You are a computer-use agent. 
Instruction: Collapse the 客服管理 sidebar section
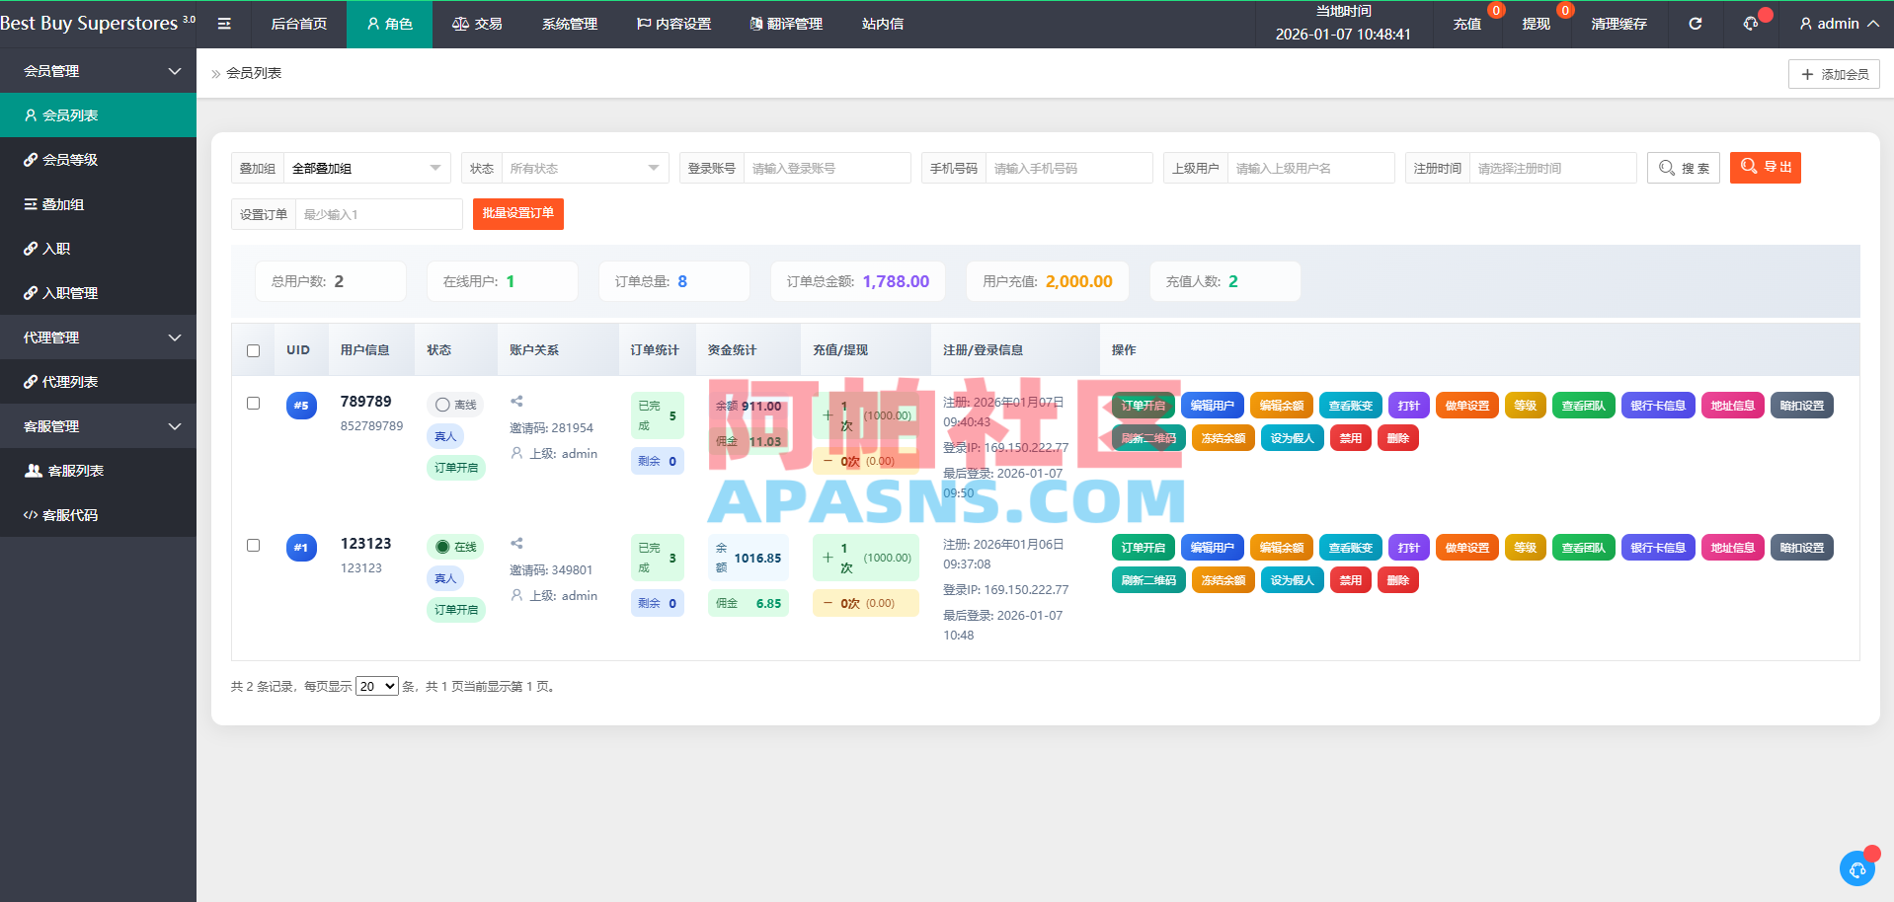click(98, 425)
